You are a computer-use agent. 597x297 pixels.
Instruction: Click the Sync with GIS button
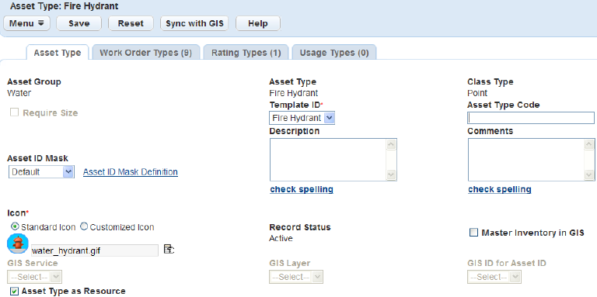[194, 23]
